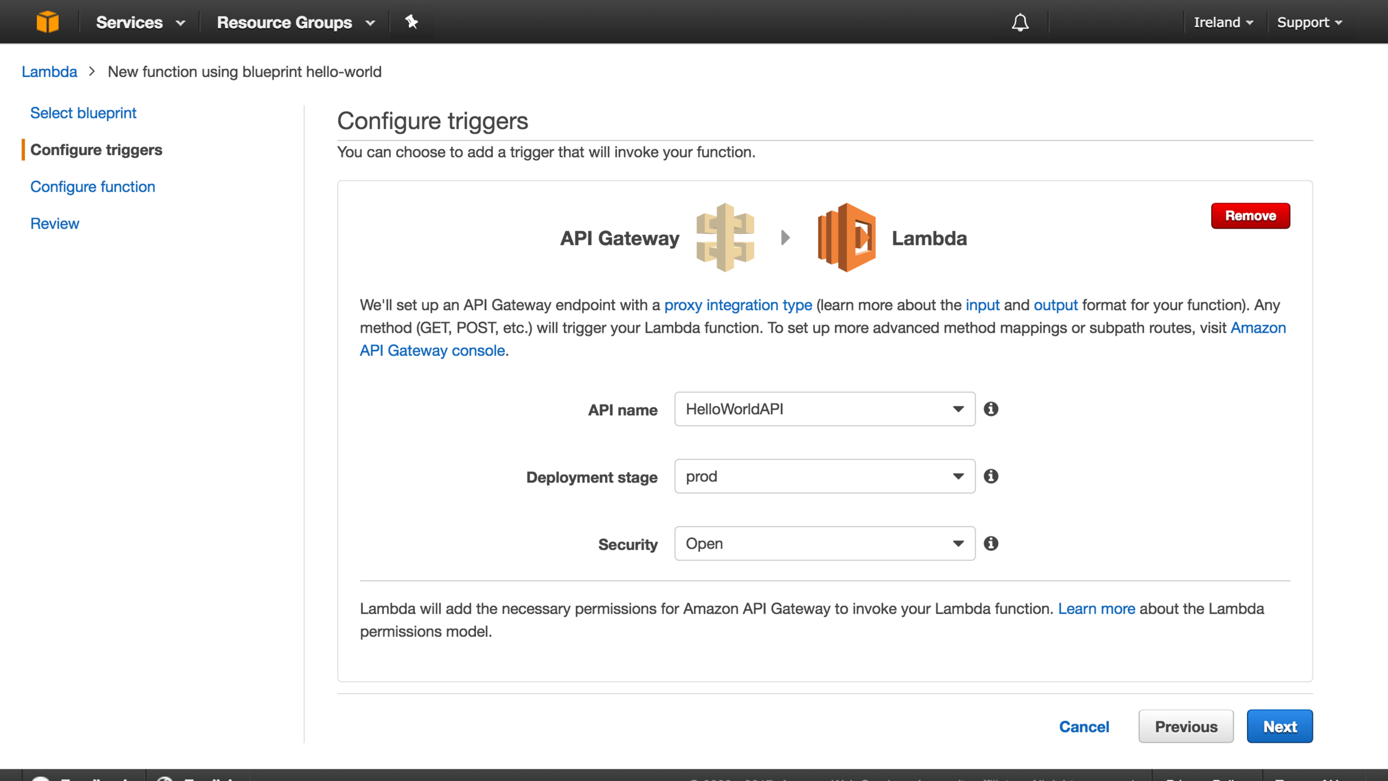Click the API Gateway service icon
The width and height of the screenshot is (1388, 781).
coord(725,237)
